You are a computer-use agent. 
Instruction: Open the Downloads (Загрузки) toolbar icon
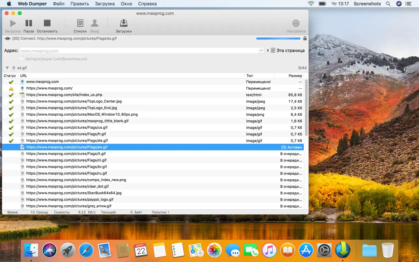123,23
